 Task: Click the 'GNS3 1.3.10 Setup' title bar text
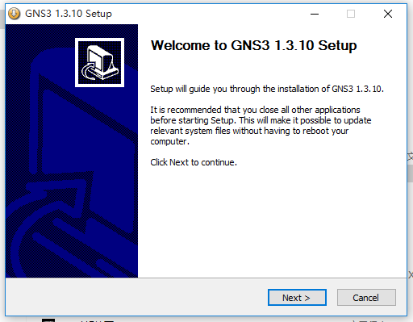pos(69,14)
